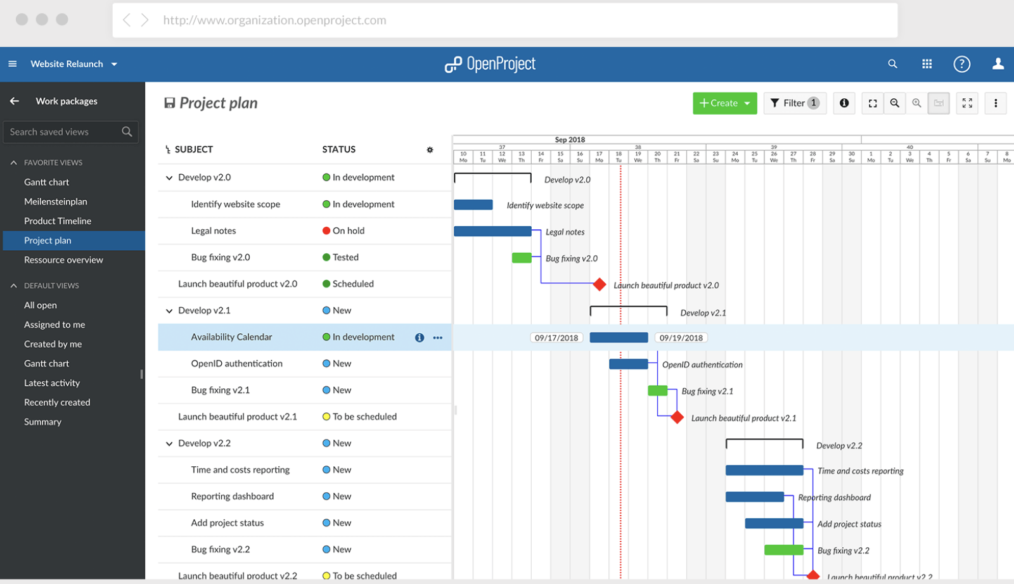Open the hamburger main menu
Image resolution: width=1014 pixels, height=584 pixels.
click(12, 64)
